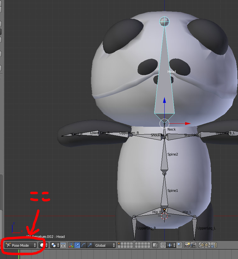
Task: Click the blue Z-axis manipulator arrow
Action: [164, 100]
